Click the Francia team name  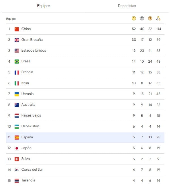pyautogui.click(x=27, y=72)
